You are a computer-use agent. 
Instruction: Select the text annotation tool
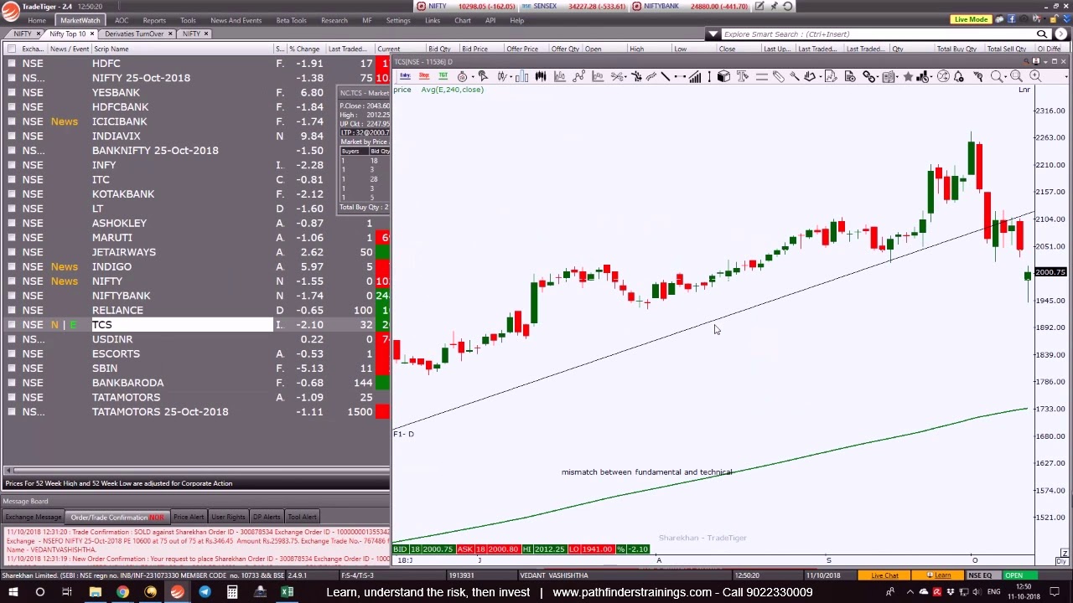pos(743,76)
